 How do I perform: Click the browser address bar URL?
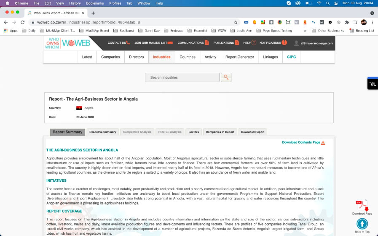[88, 22]
